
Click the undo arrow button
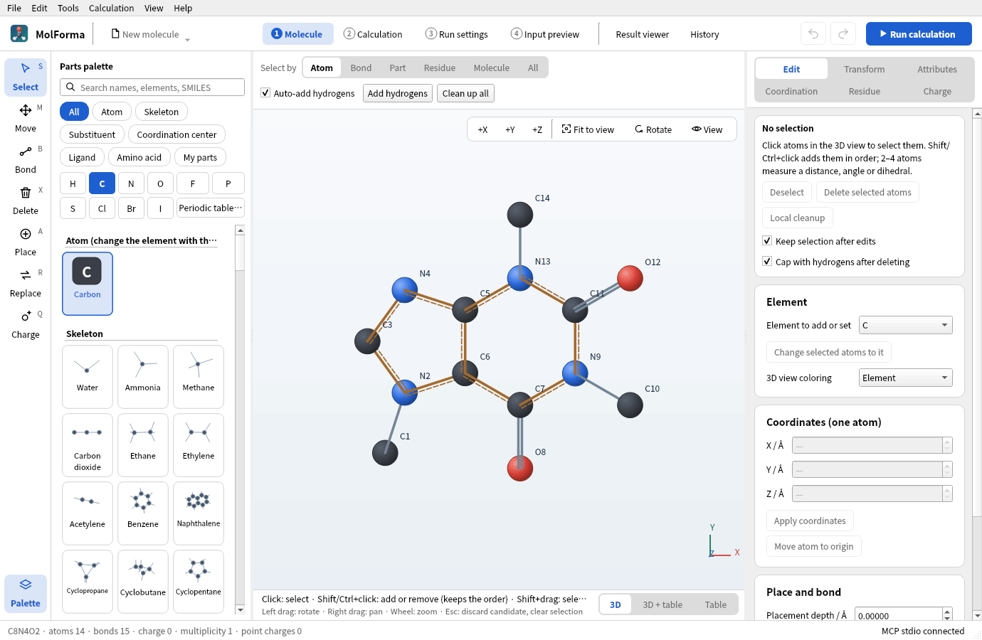point(813,34)
